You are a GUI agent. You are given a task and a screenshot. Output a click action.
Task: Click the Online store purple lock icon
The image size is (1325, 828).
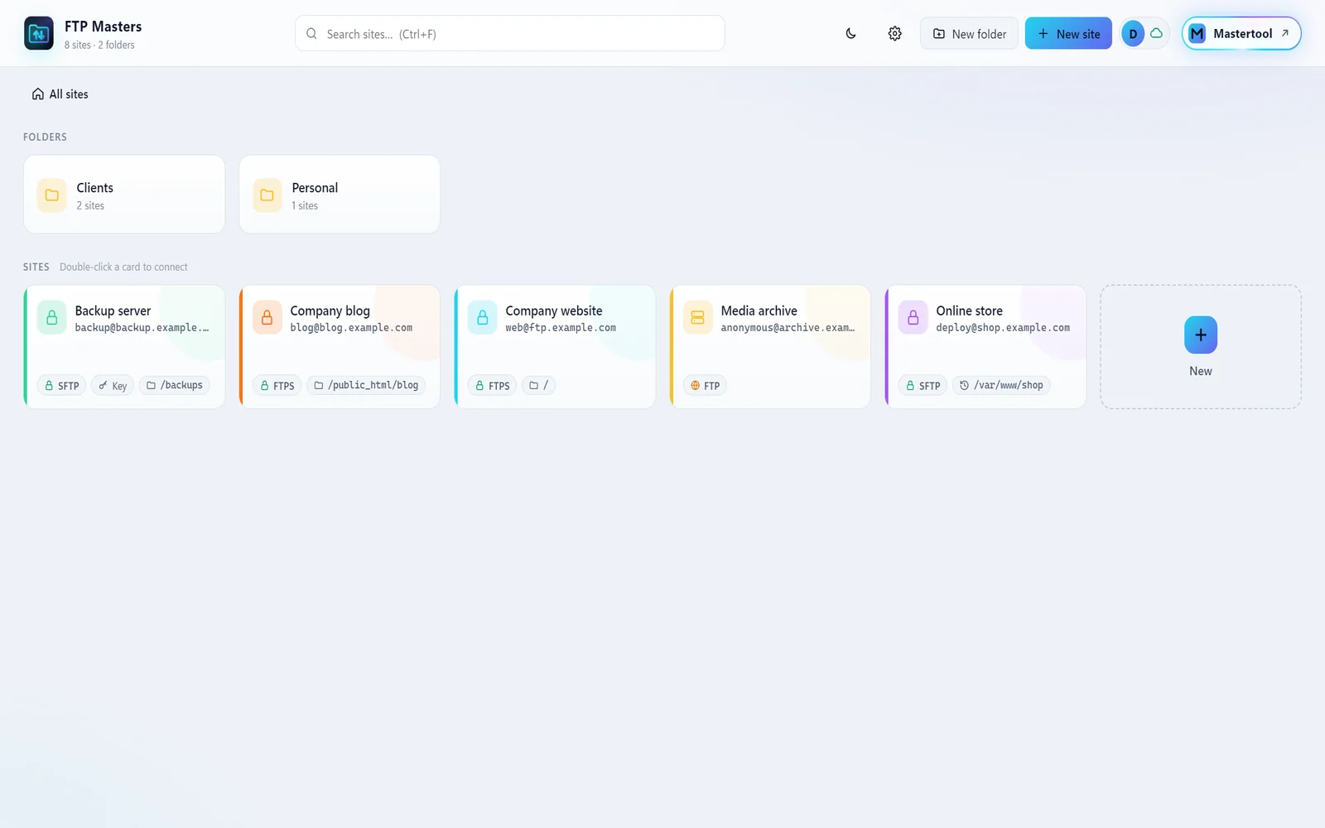[913, 317]
